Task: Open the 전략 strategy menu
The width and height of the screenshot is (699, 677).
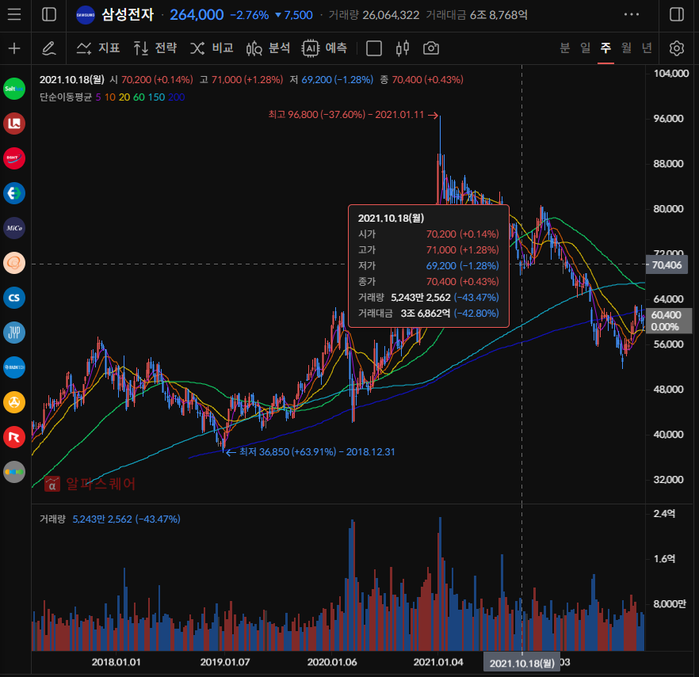Action: pos(155,48)
